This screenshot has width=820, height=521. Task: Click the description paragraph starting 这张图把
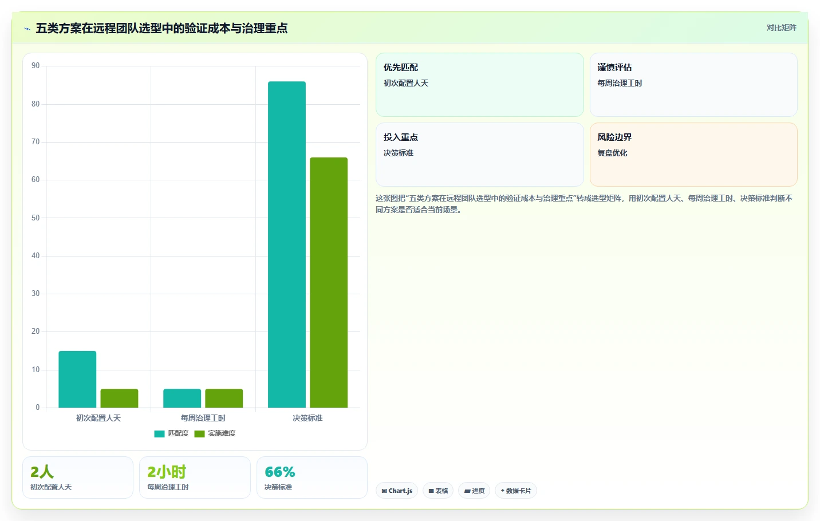pos(584,204)
